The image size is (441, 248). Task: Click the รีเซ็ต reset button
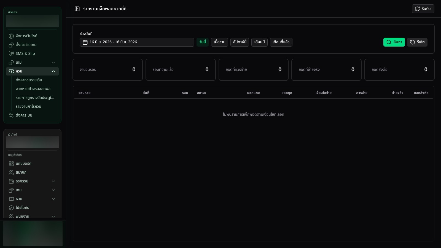417,42
